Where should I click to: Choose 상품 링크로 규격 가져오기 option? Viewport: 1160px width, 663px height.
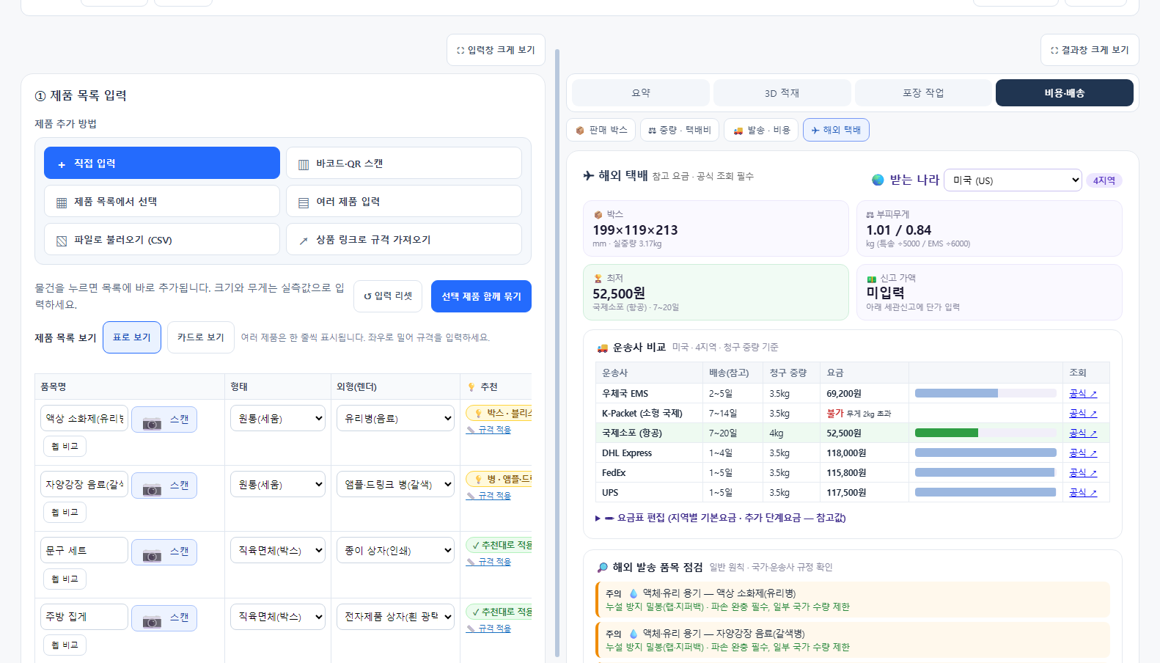tap(403, 239)
